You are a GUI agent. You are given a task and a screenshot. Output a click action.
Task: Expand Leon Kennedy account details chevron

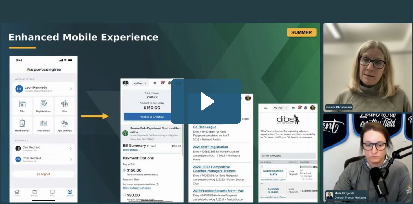coord(71,89)
